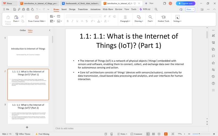The image size is (218, 136).
Task: Select slide 1 thumbnail
Action: tap(28, 51)
